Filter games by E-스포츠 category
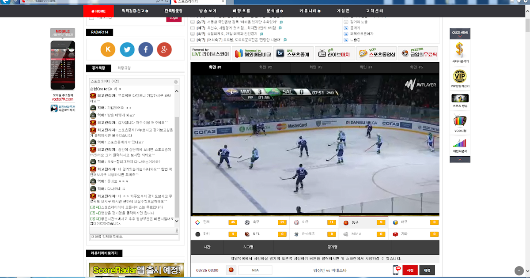The image size is (530, 278). point(314,234)
